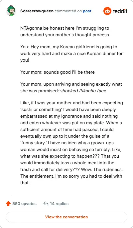
Task: Click the quoted 'sushi or something' phrase
Action: pyautogui.click(x=41, y=109)
